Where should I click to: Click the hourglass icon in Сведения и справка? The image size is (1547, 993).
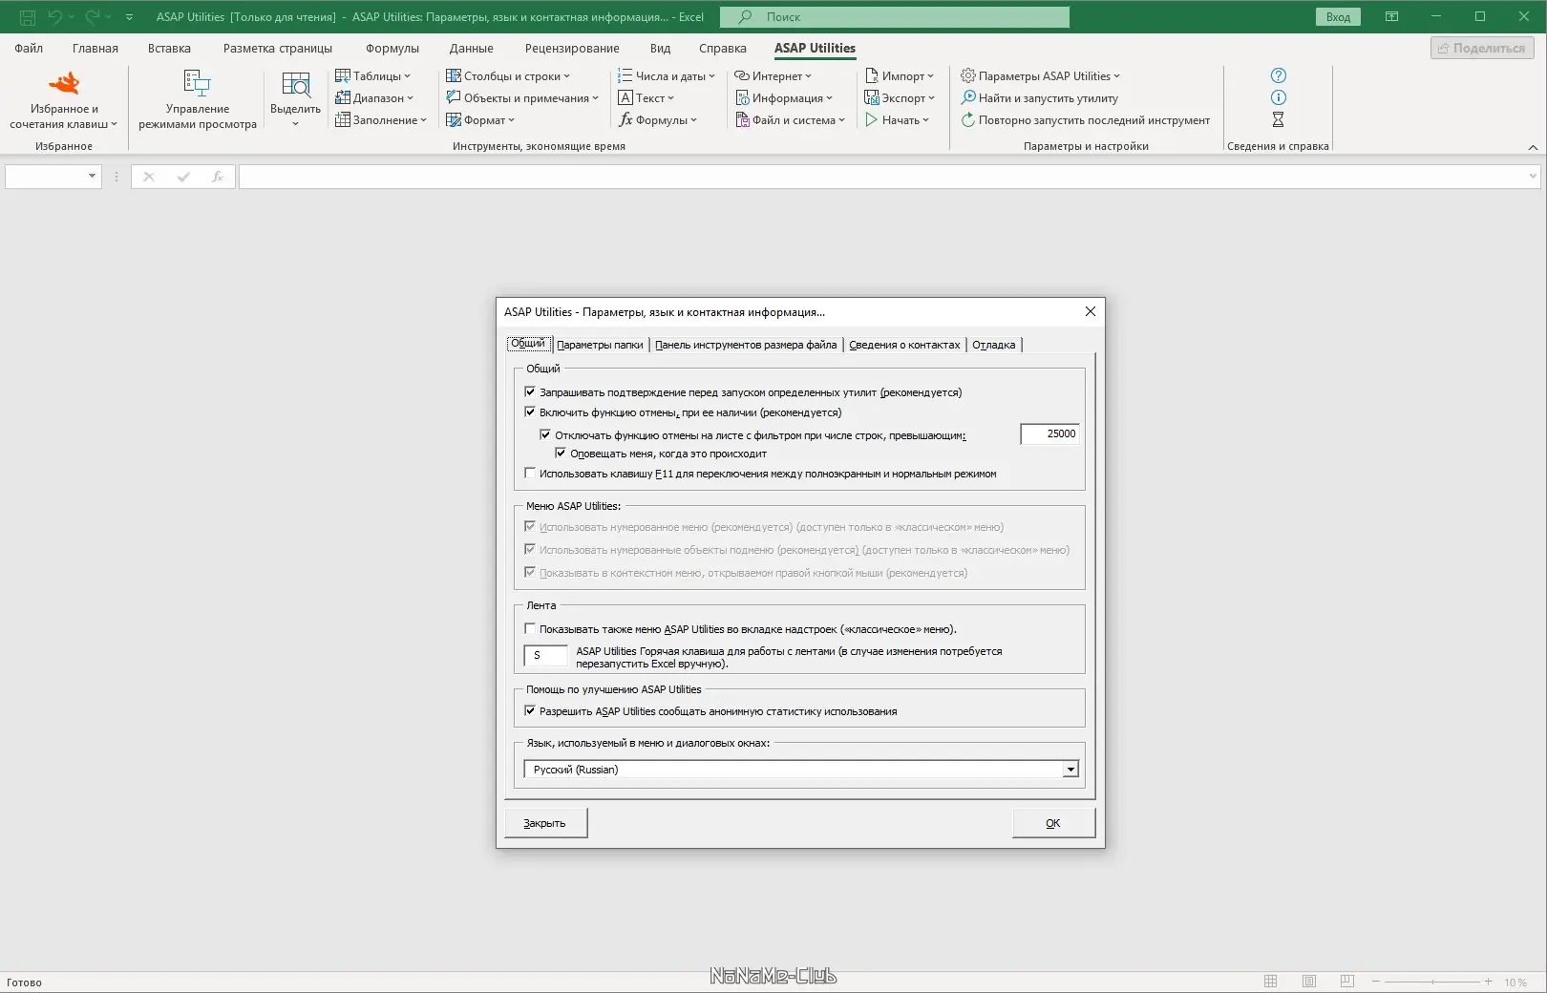pos(1278,119)
